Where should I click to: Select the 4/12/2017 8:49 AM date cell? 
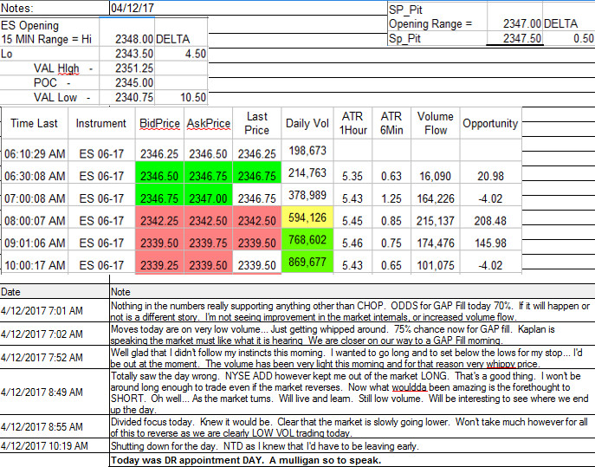pyautogui.click(x=55, y=392)
